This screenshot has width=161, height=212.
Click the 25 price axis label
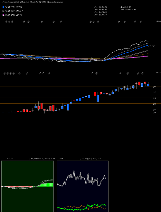click(x=154, y=98)
